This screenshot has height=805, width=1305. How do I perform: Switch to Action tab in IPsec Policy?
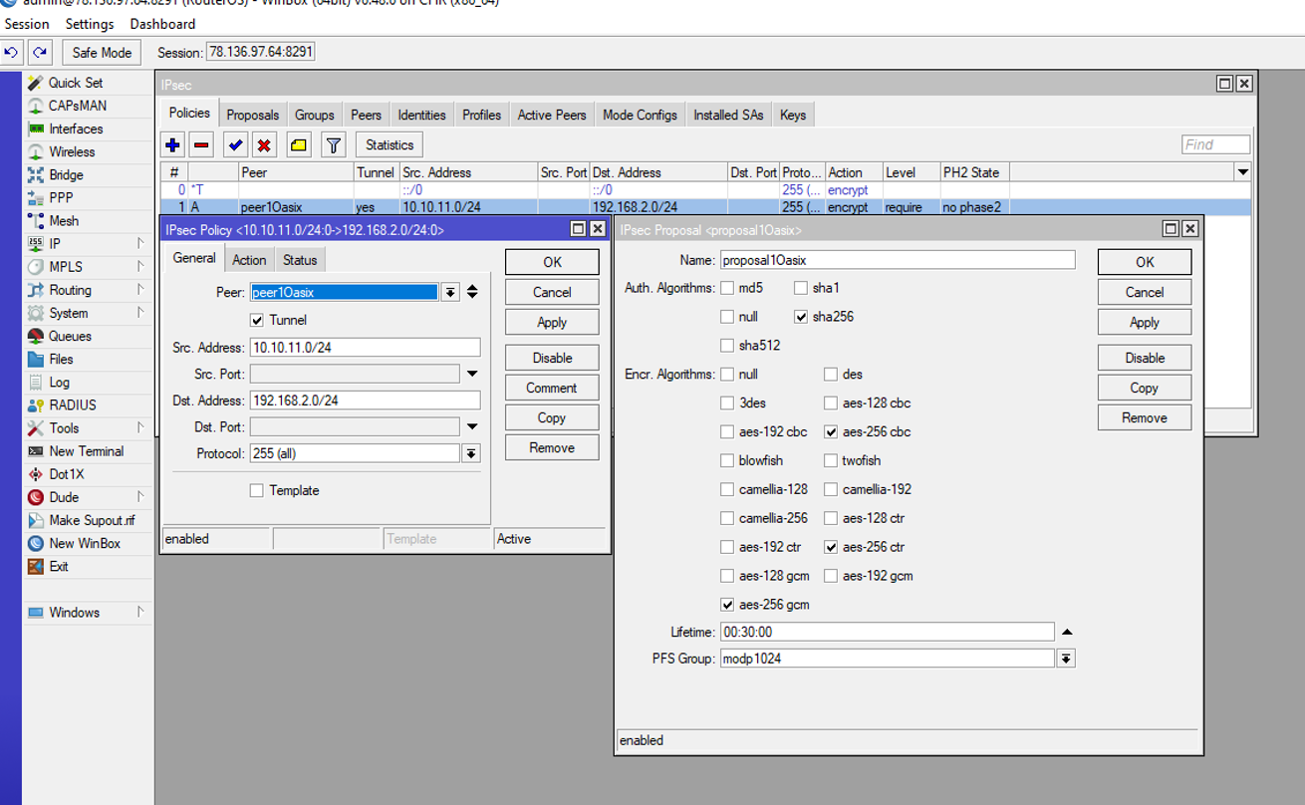pos(249,260)
